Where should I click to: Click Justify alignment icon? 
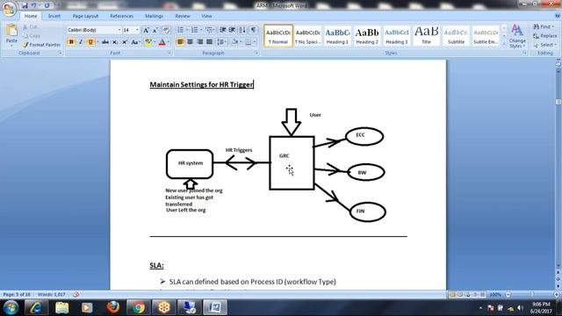(x=209, y=42)
